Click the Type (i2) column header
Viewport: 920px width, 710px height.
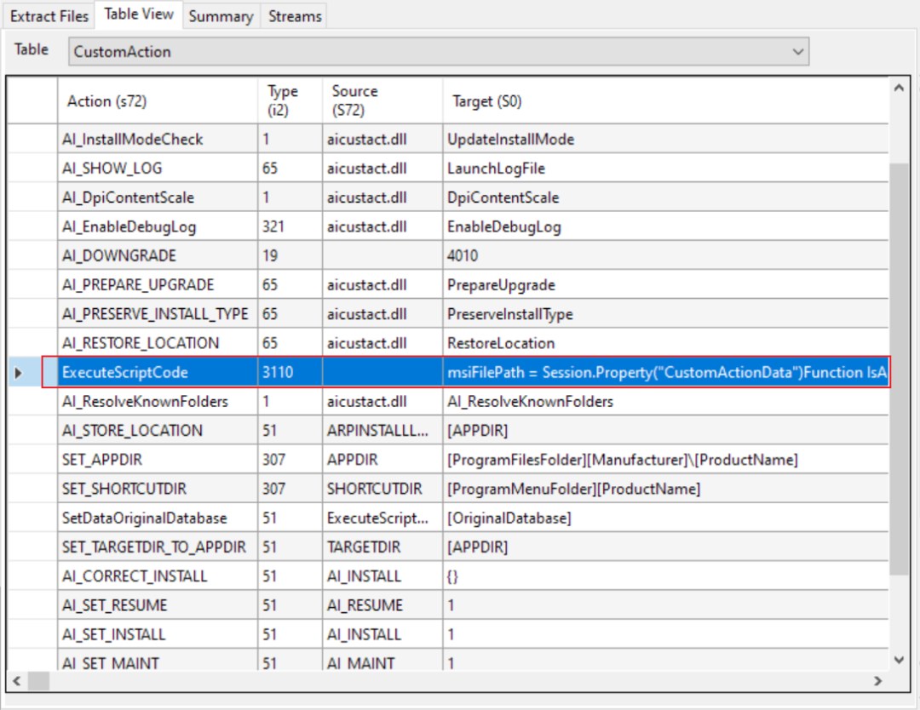290,100
